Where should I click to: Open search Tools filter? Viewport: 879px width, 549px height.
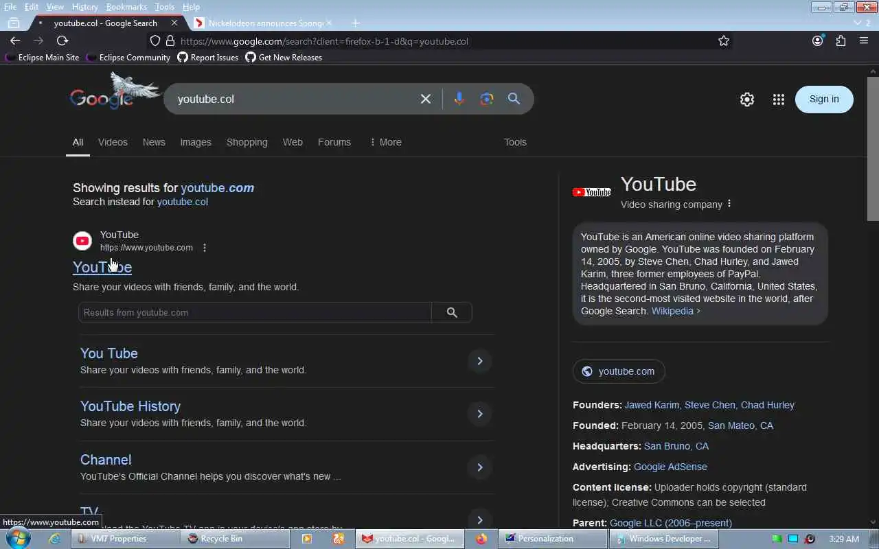click(515, 142)
